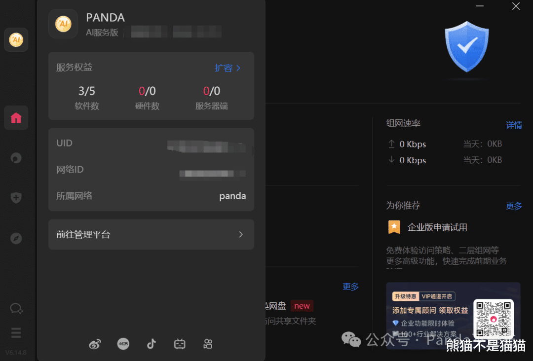Open the red home icon in the sidebar

click(x=16, y=118)
